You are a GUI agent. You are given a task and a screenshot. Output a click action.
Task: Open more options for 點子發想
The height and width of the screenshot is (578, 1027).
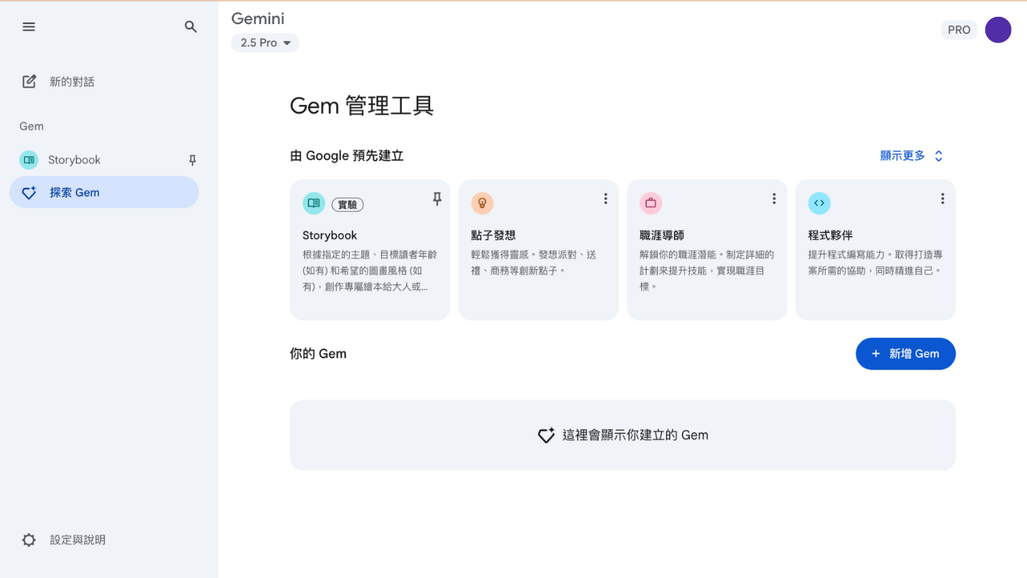605,199
